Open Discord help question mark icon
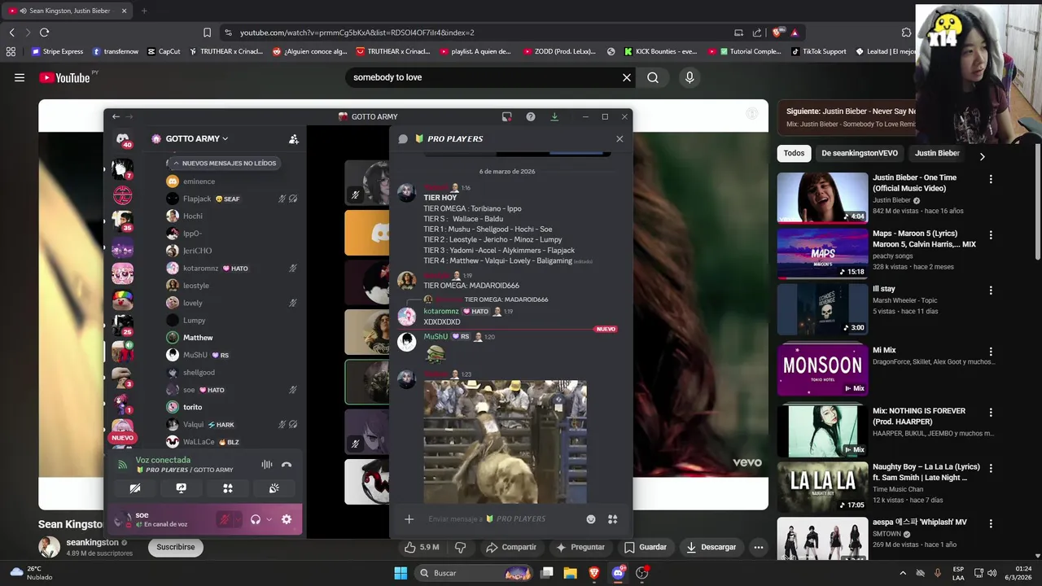1042x586 pixels. pos(531,116)
